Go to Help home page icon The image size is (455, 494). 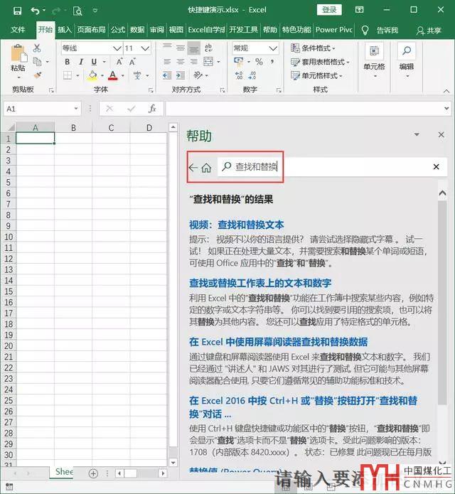(x=206, y=168)
